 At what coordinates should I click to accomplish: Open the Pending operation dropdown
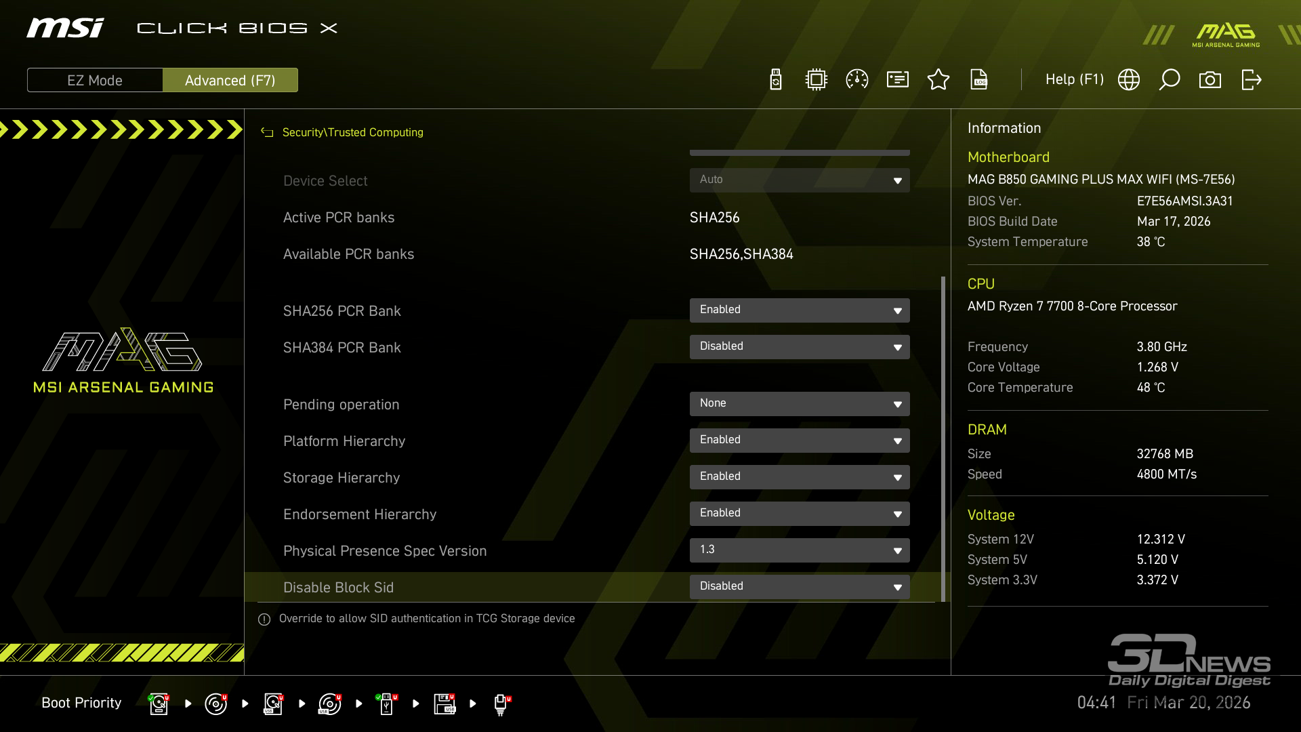click(x=800, y=404)
